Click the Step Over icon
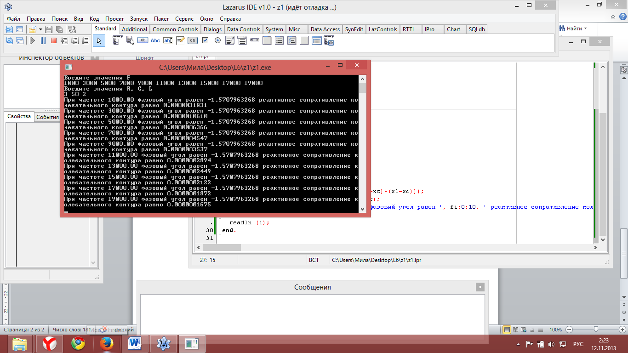The width and height of the screenshot is (628, 353). pyautogui.click(x=74, y=40)
